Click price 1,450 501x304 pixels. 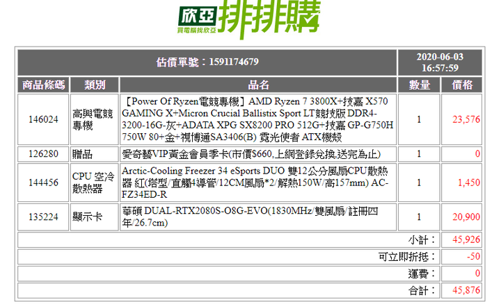(x=469, y=183)
